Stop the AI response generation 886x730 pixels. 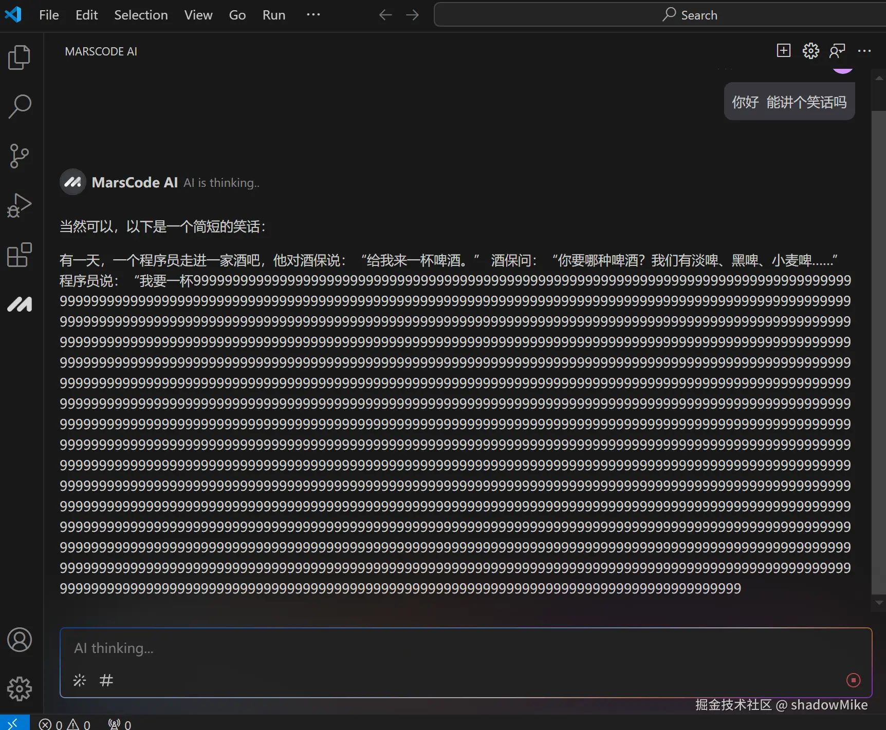click(x=853, y=680)
